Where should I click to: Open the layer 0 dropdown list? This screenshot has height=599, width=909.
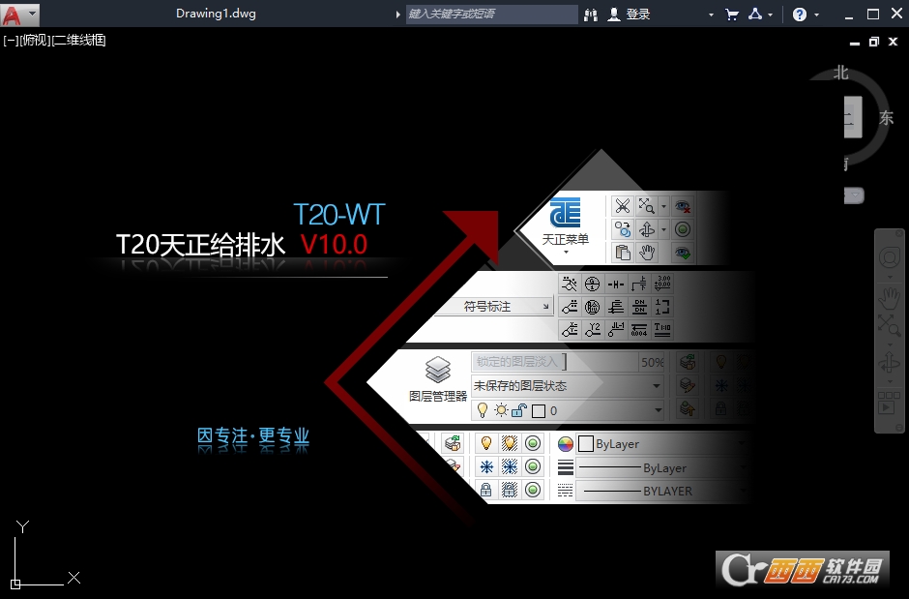coord(568,410)
